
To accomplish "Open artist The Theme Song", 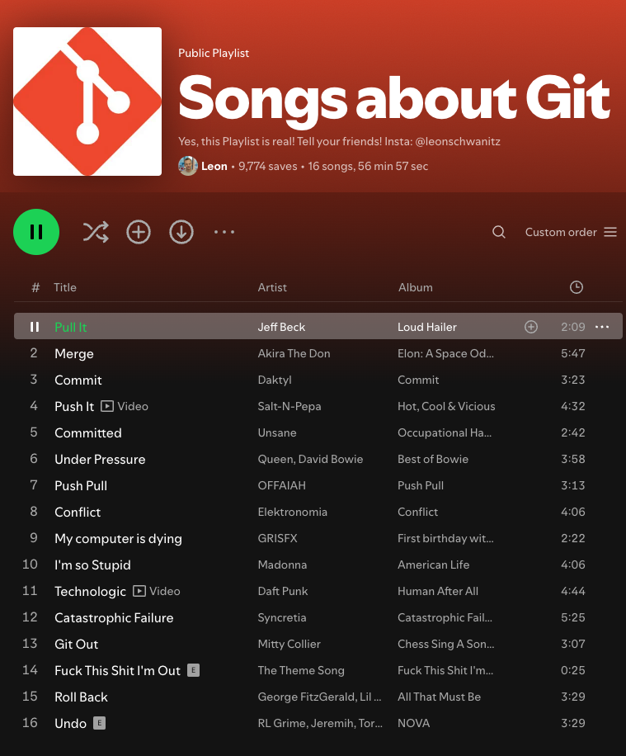I will [301, 670].
